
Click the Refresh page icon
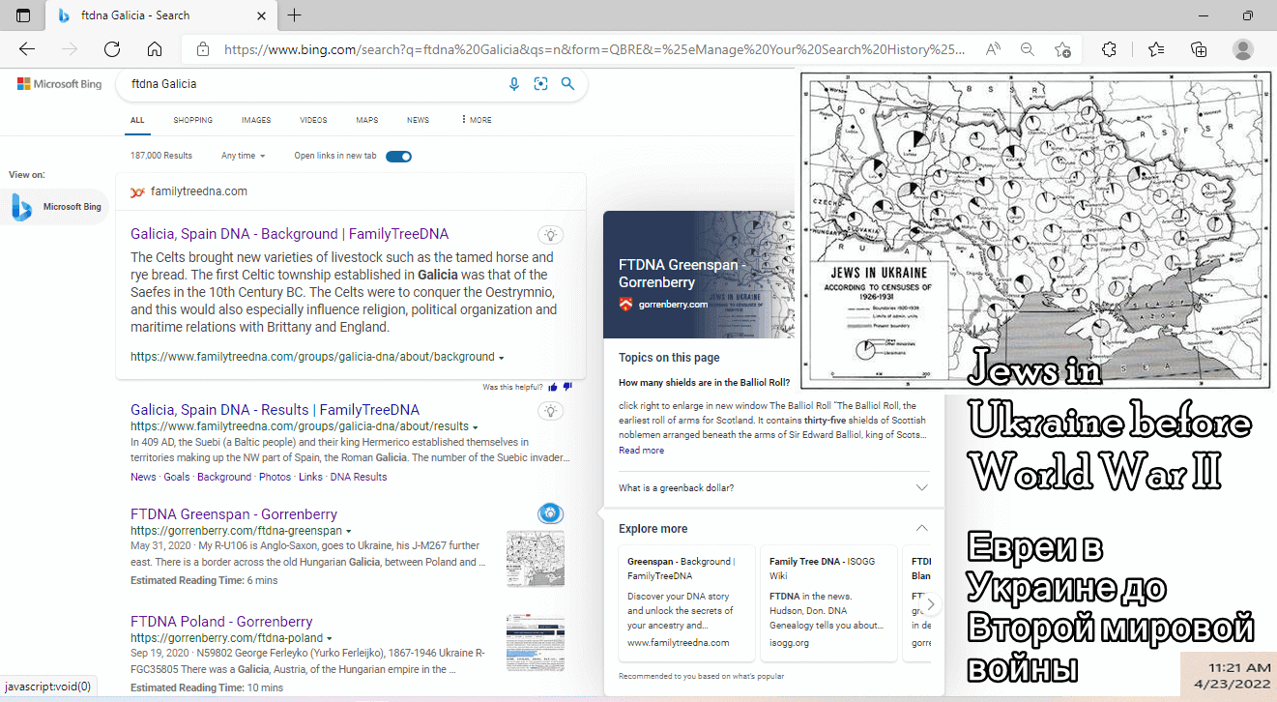pos(112,49)
